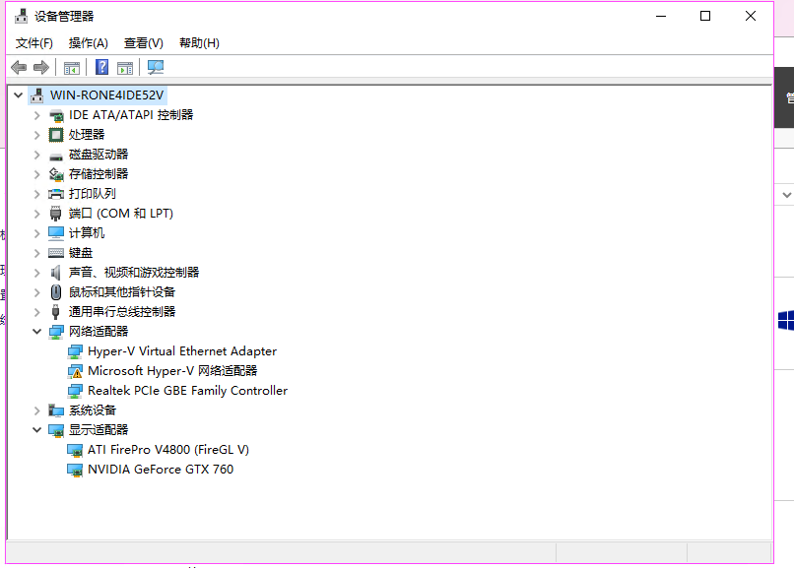Screen dimensions: 794x568
Task: Click the NVIDIA GeForce GTX 760 device icon
Action: (x=75, y=470)
